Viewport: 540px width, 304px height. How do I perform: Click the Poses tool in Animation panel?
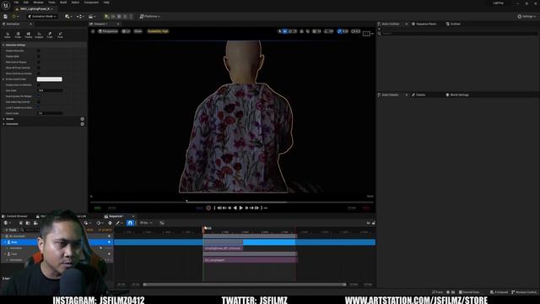(18, 35)
